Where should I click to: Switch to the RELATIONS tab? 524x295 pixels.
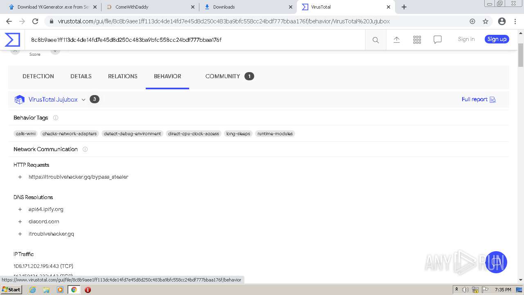[123, 76]
